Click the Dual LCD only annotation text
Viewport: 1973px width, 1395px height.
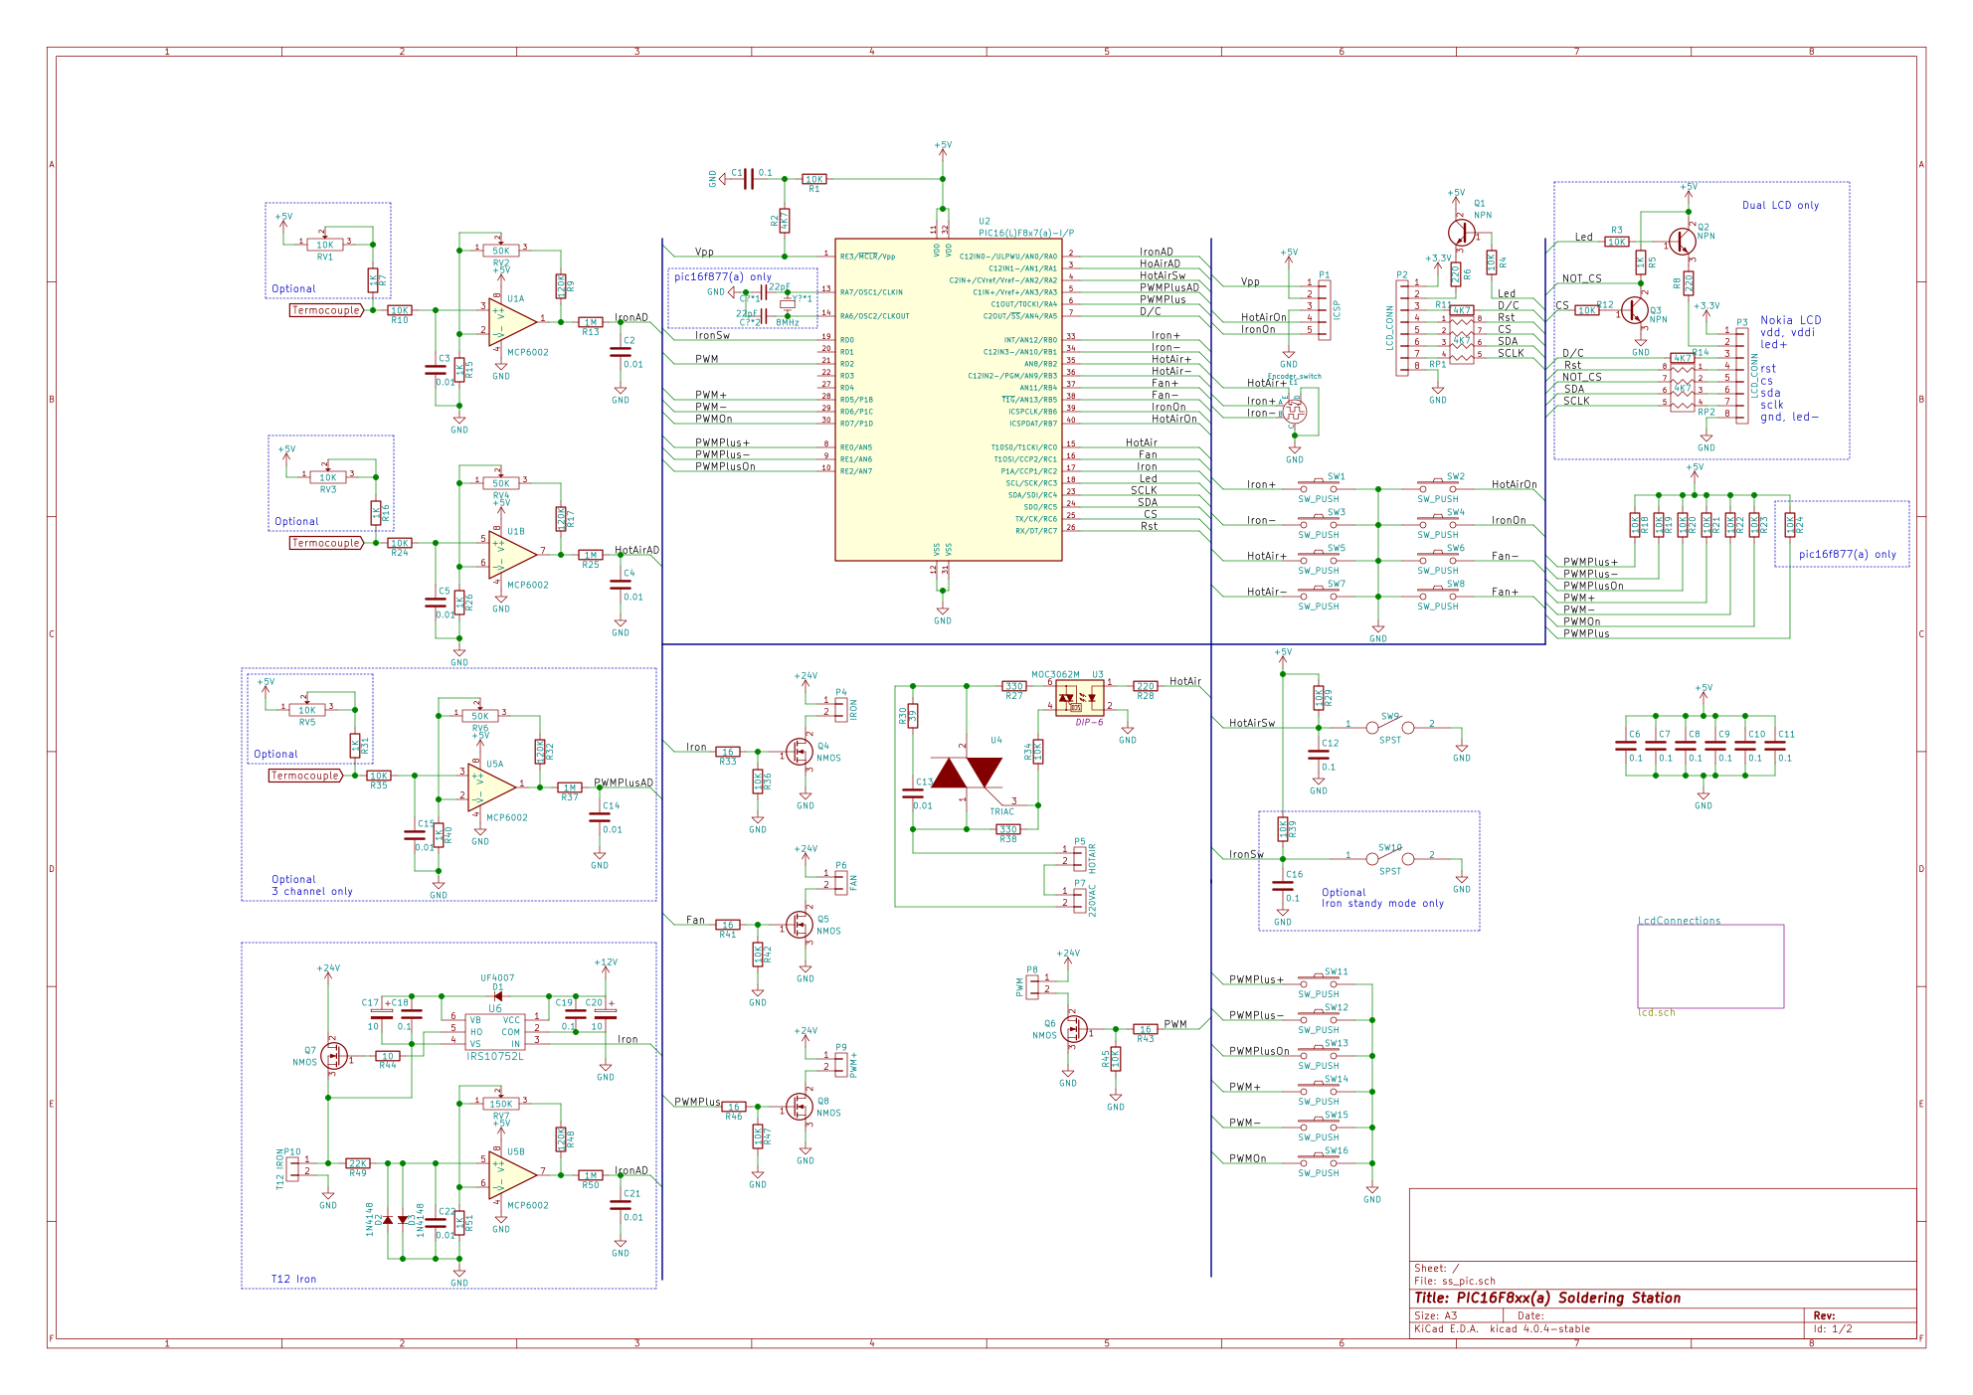point(1780,205)
